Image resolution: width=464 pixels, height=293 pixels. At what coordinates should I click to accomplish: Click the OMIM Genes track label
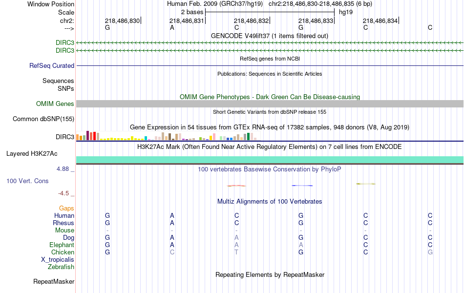[x=55, y=104]
